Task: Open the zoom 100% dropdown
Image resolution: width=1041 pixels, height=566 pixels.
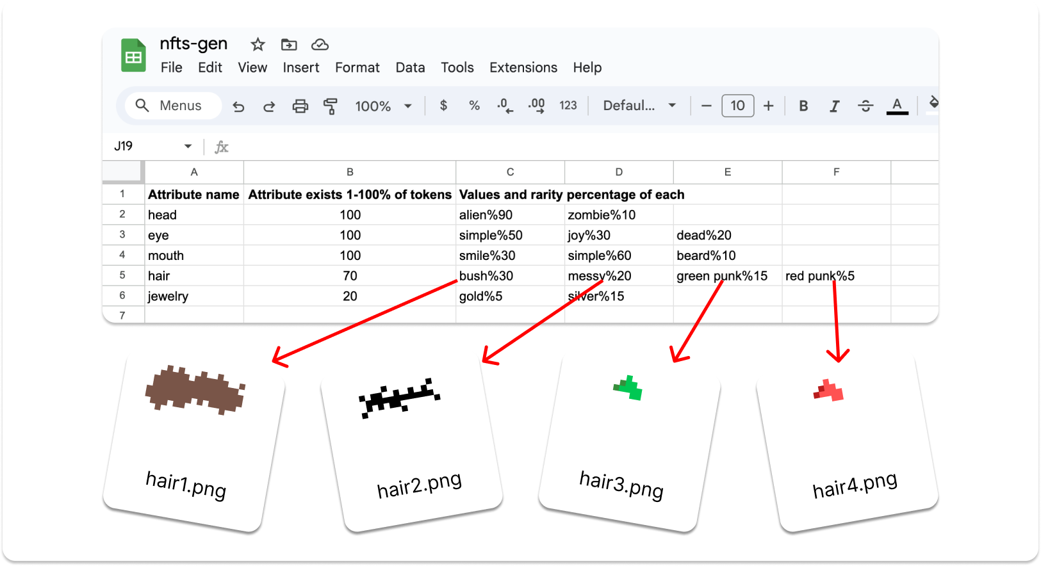Action: (x=383, y=106)
